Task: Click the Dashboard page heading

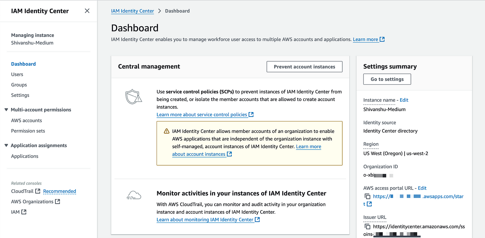Action: point(135,28)
